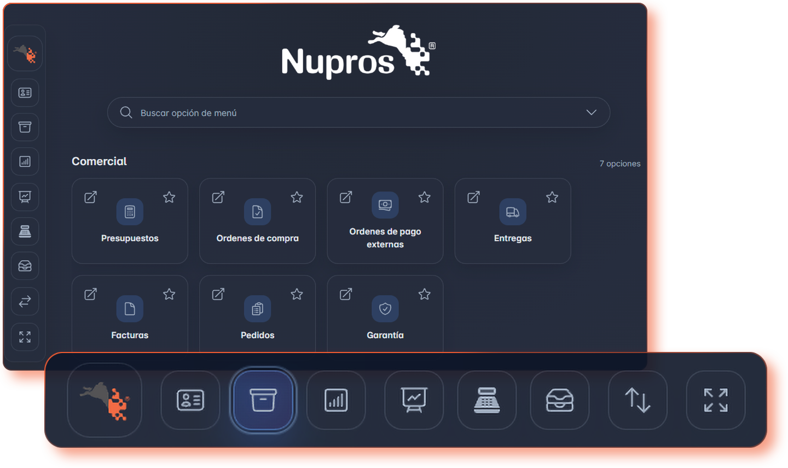Open Ordenes de compra external-link icon
The height and width of the screenshot is (468, 788).
coord(218,197)
